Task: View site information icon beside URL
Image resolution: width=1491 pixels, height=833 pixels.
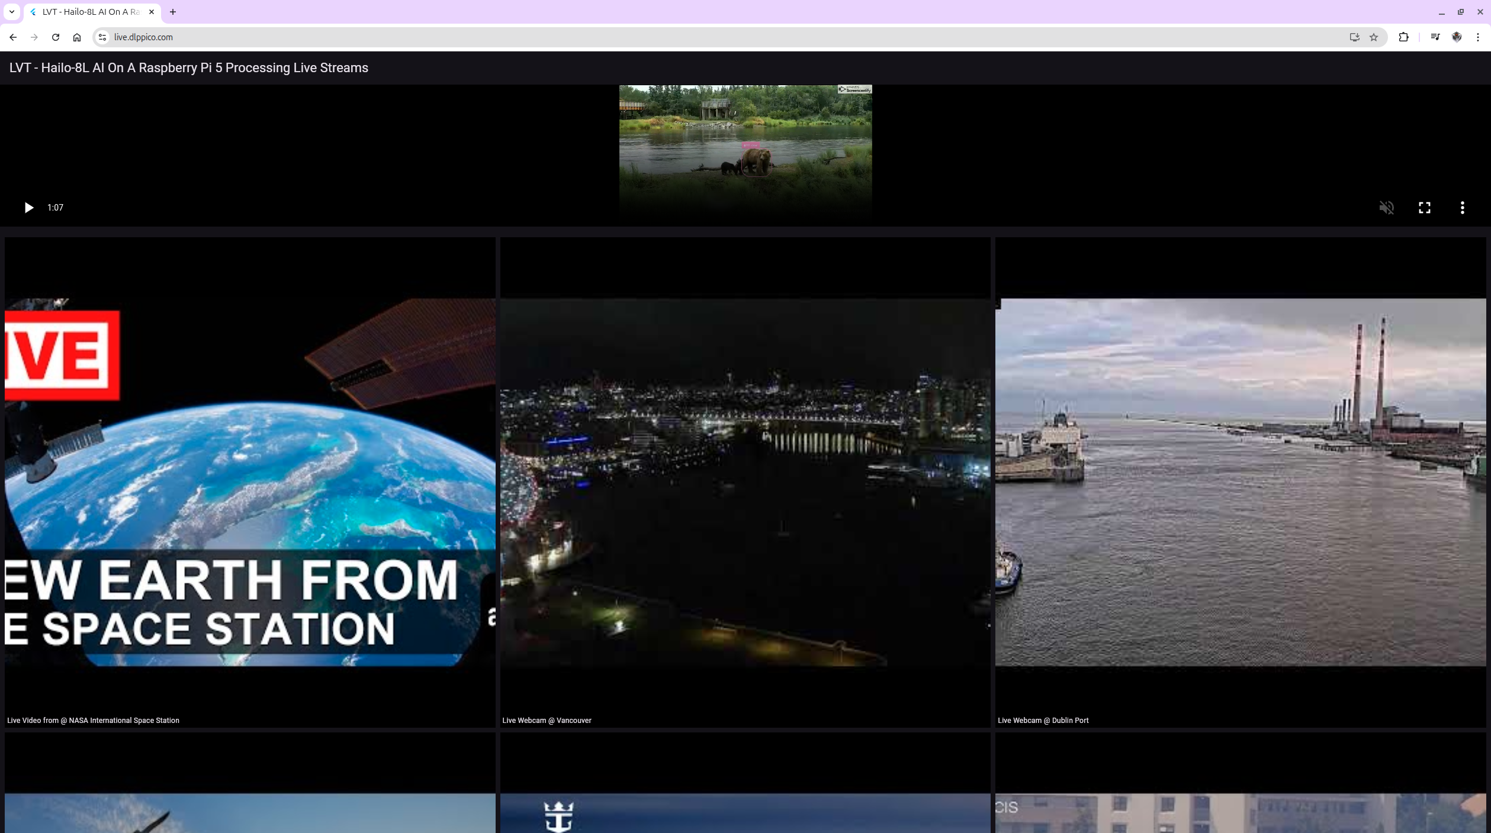Action: 102,37
